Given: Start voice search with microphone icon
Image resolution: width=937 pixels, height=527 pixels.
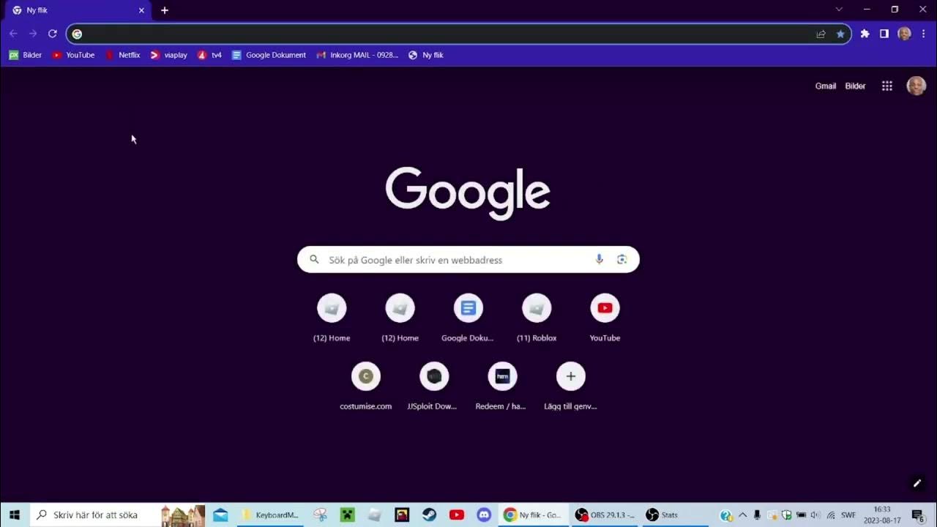Looking at the screenshot, I should [599, 259].
